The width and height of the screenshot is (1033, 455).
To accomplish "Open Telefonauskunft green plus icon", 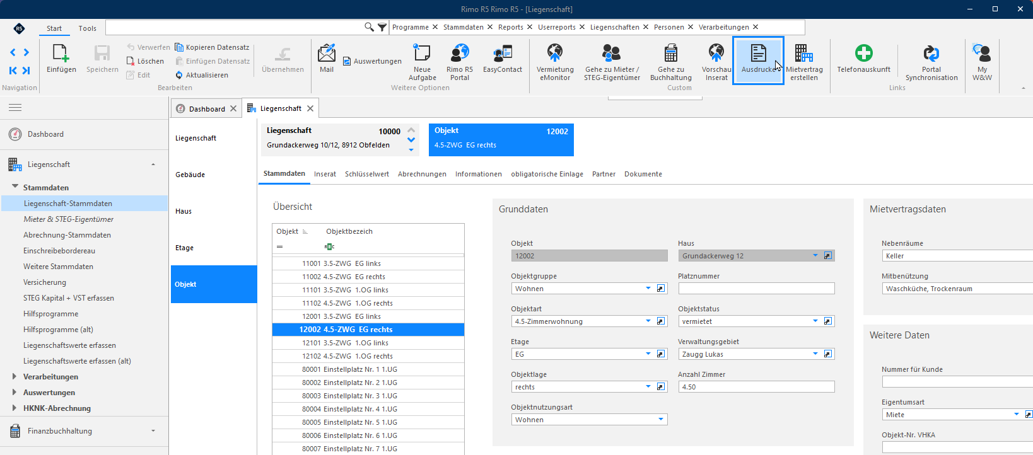I will pyautogui.click(x=863, y=54).
